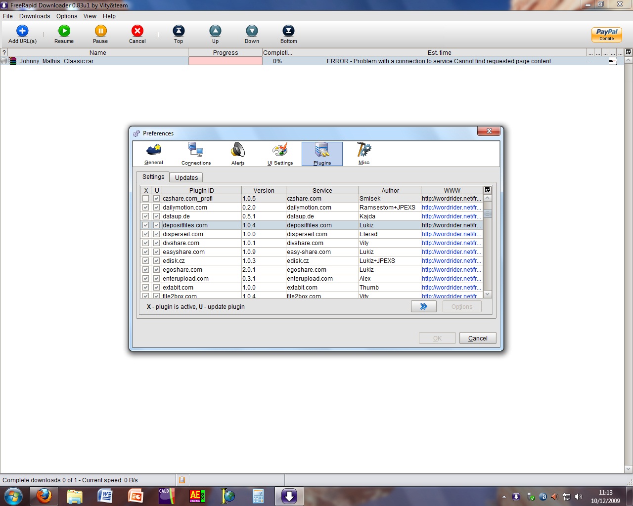Uncheck update checkbox for dailymotion.com plugin
The image size is (633, 506).
[x=156, y=208]
